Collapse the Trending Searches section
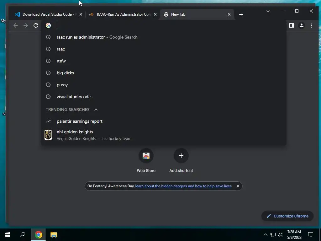The image size is (321, 241). coord(96,110)
